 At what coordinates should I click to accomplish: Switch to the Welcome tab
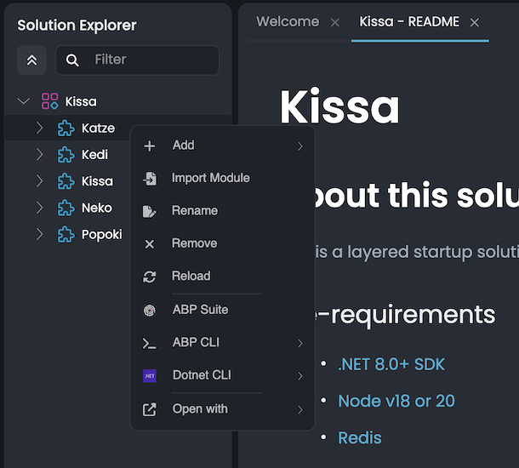(x=288, y=22)
